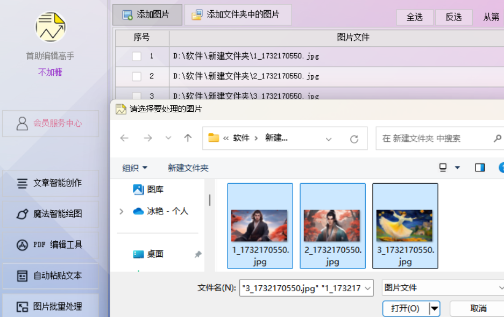504x317 pixels.
Task: Open PDF 编辑工具 in the sidebar
Action: click(51, 245)
